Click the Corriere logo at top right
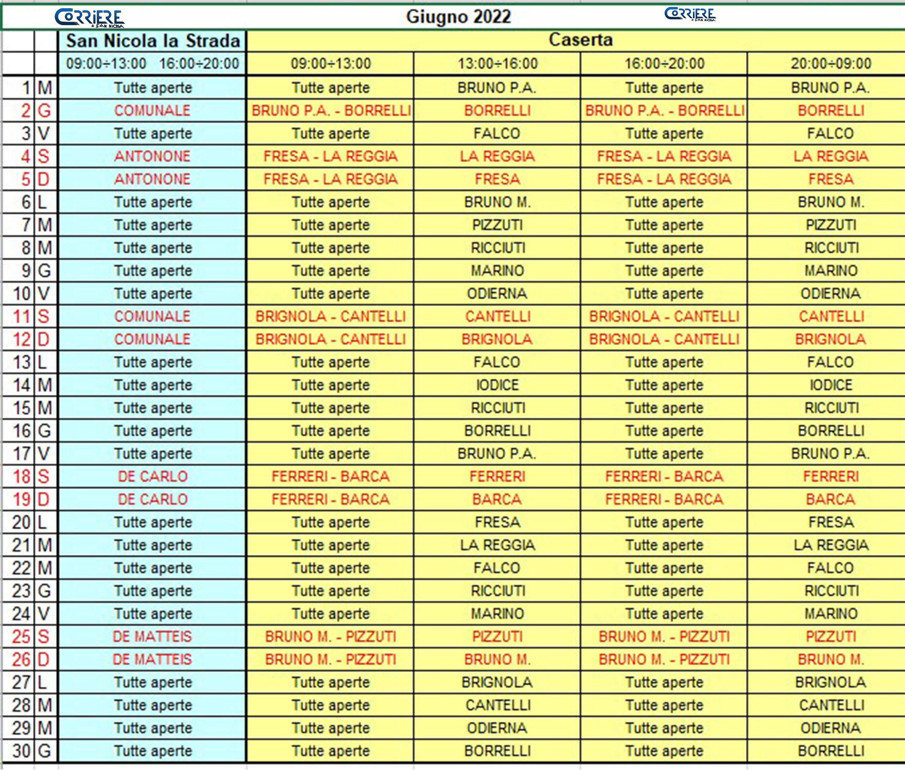 point(690,14)
